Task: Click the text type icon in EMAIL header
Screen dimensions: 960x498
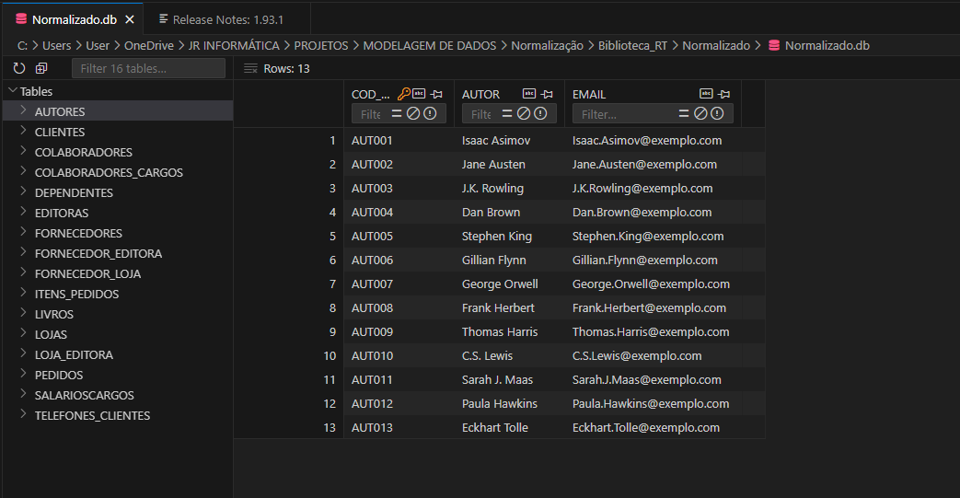Action: pos(706,94)
